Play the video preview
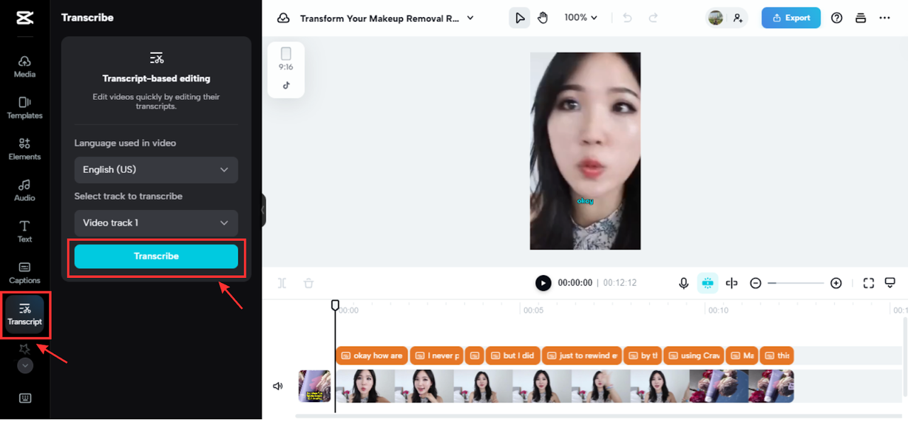 coord(543,283)
